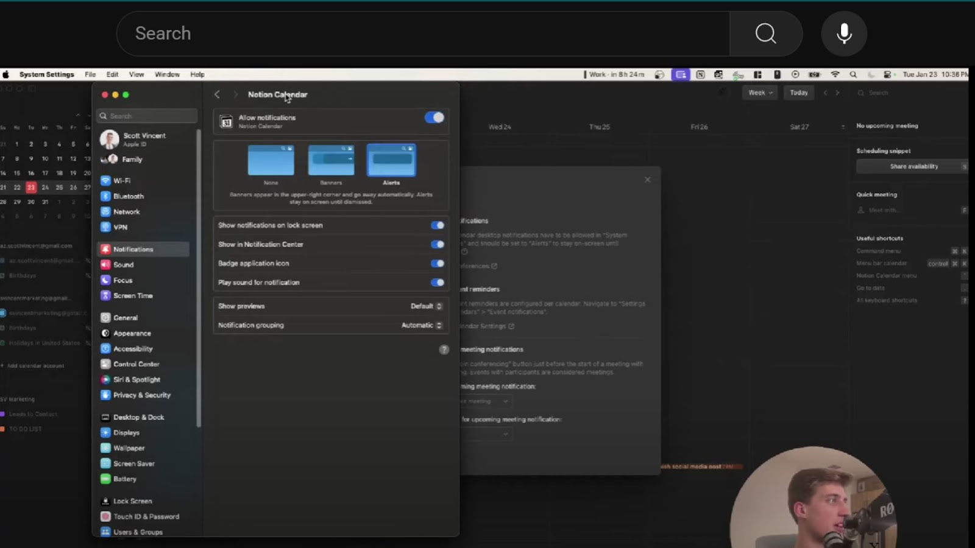Image resolution: width=975 pixels, height=548 pixels.
Task: Open the Edit menu
Action: point(112,74)
